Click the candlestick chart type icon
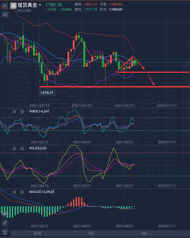190x238 pixels. [x=5, y=214]
